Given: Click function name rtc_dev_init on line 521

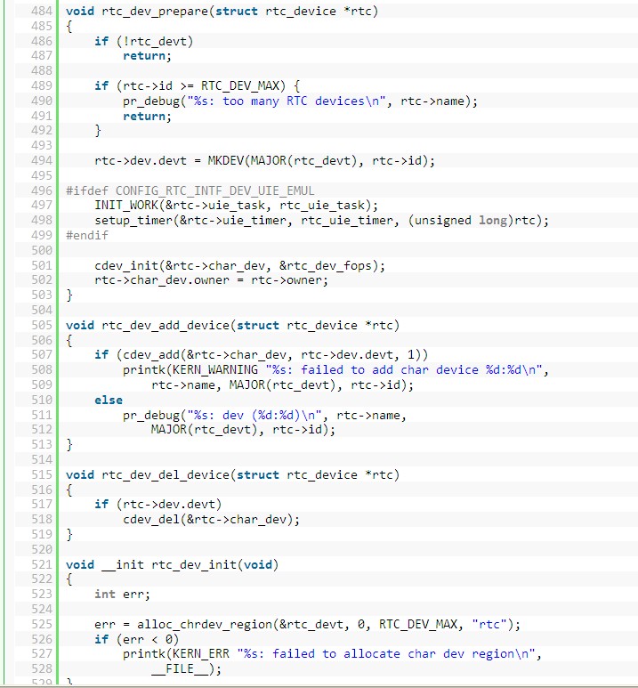Looking at the screenshot, I should 194,564.
